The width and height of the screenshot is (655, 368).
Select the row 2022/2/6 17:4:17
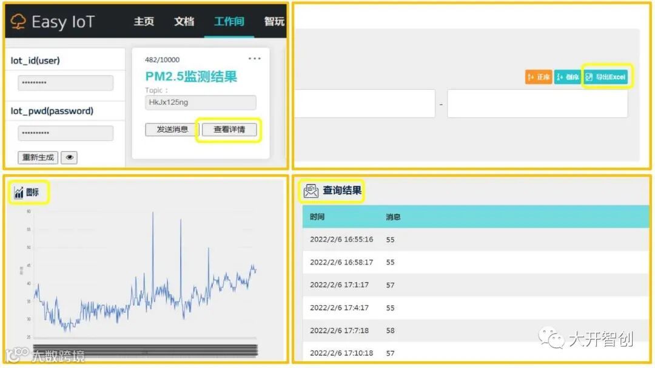[x=476, y=307]
